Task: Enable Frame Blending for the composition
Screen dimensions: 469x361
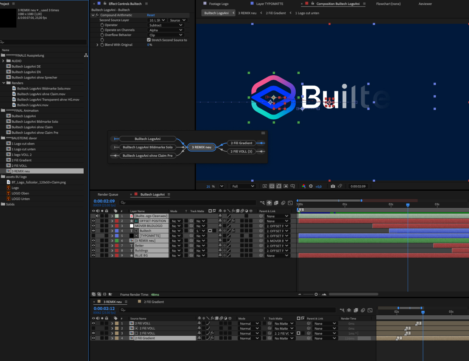Action: [276, 203]
